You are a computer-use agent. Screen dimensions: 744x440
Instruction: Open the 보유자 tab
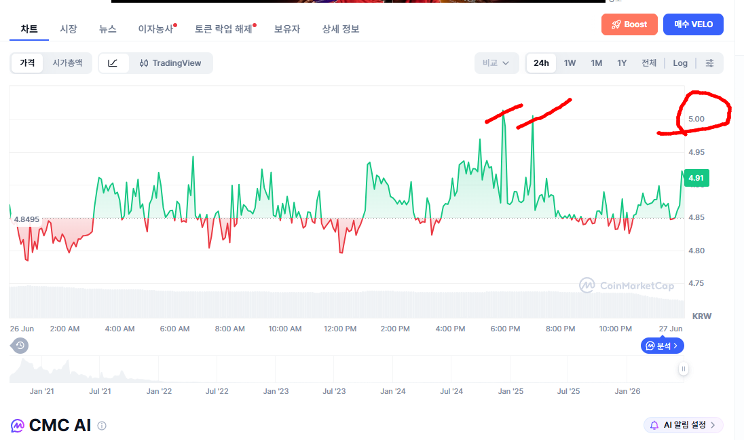click(x=287, y=29)
